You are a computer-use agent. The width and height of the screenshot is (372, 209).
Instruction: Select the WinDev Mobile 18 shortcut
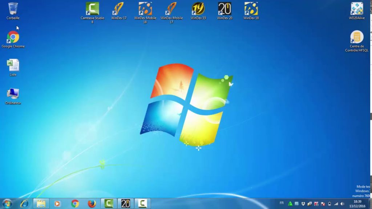pos(145,13)
